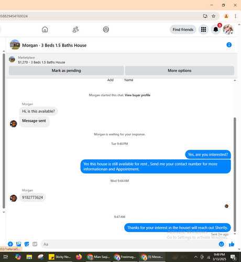Click the 'Tue 9:46 PM' timestamp

[x=119, y=144]
